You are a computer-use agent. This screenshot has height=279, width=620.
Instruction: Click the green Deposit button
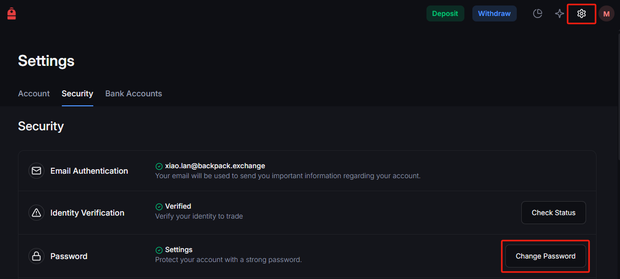pyautogui.click(x=445, y=13)
